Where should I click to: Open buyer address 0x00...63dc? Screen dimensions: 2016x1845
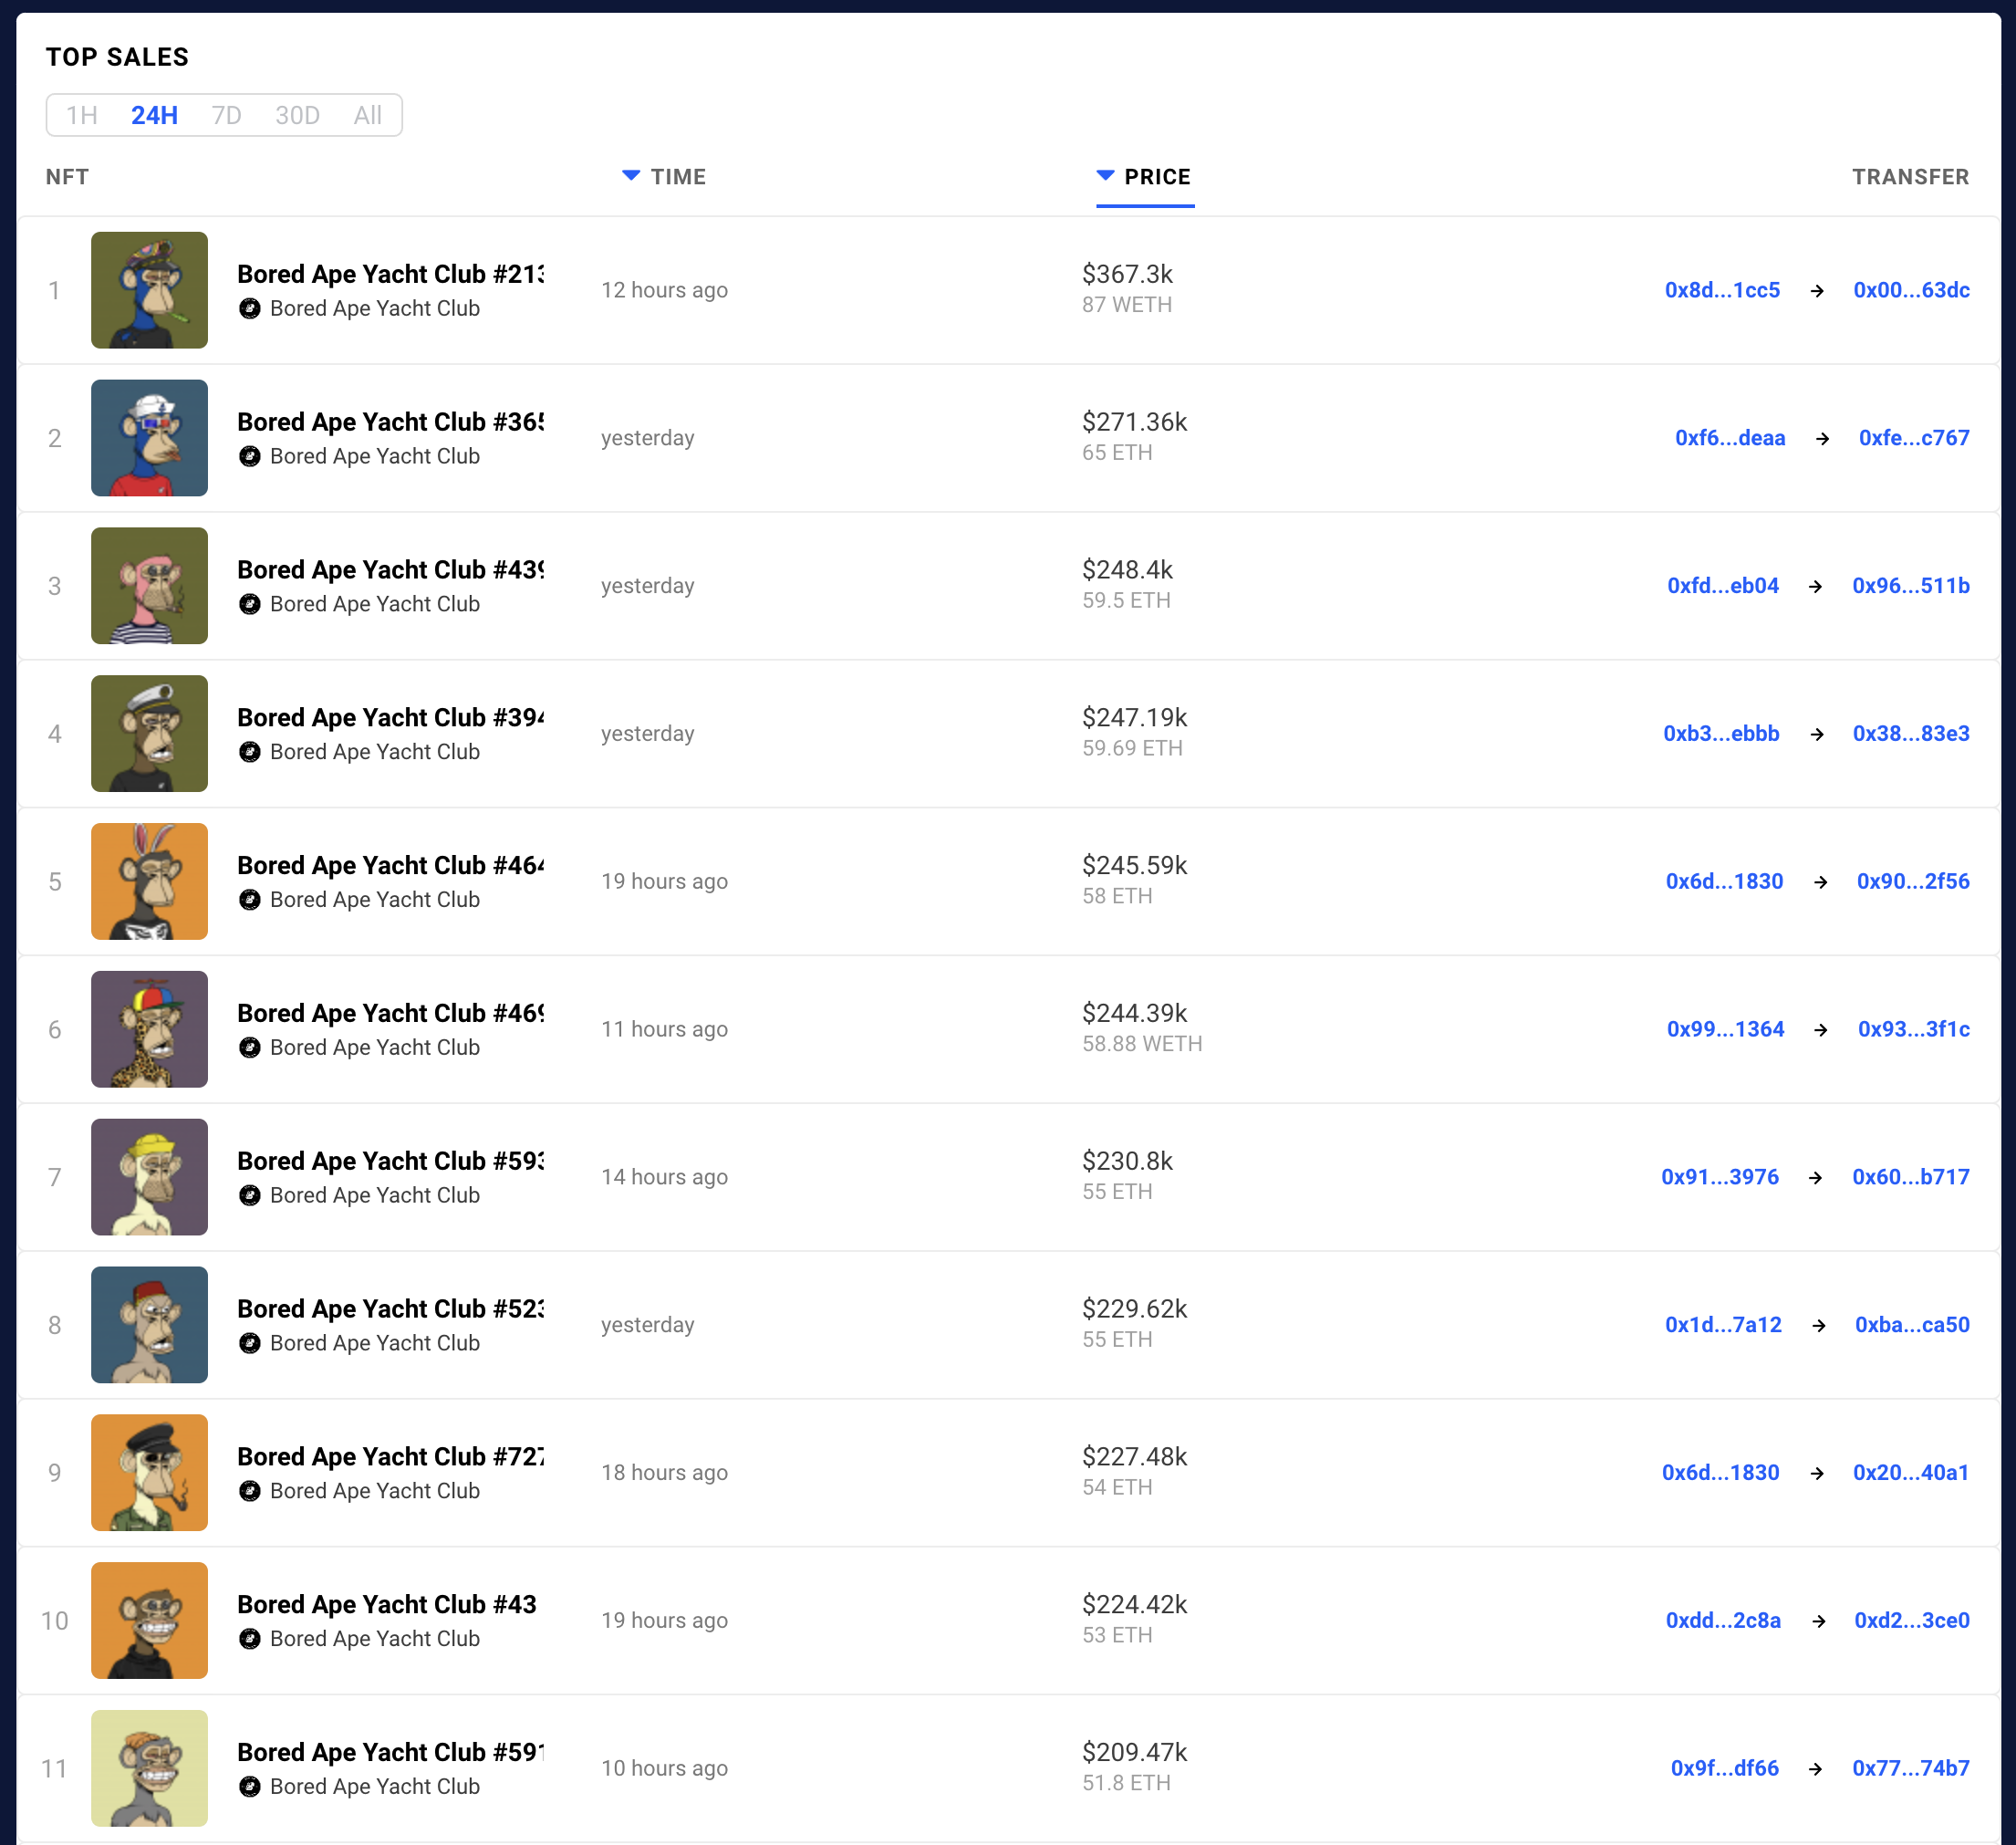(x=1911, y=290)
